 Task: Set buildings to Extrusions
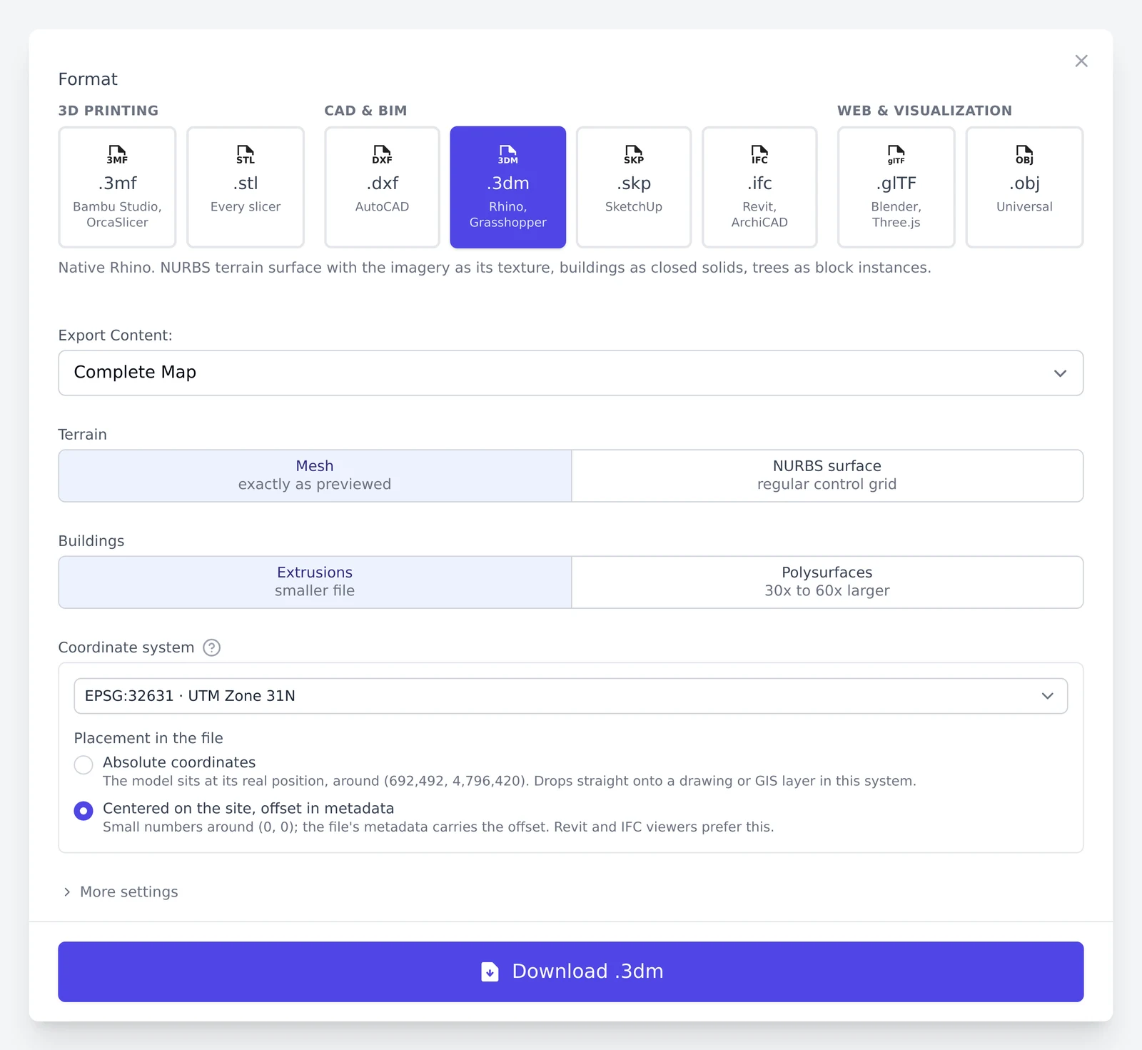point(315,582)
